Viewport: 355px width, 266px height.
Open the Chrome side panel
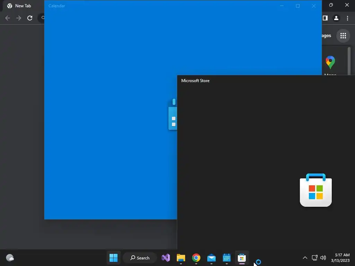[325, 18]
